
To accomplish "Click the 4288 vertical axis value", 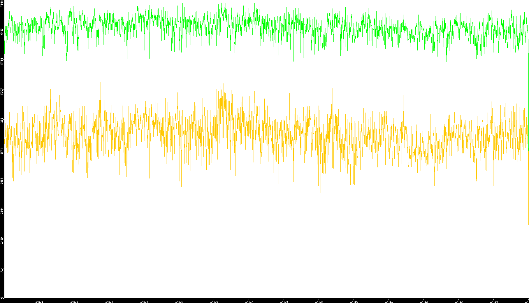I will (x=2, y=121).
